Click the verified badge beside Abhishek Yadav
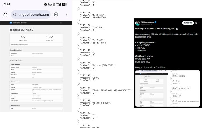Image resolution: width=202 pixels, height=128 pixels. 156,22
